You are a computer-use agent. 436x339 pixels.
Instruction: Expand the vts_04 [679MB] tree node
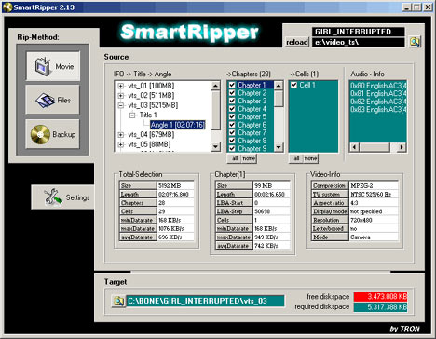121,135
